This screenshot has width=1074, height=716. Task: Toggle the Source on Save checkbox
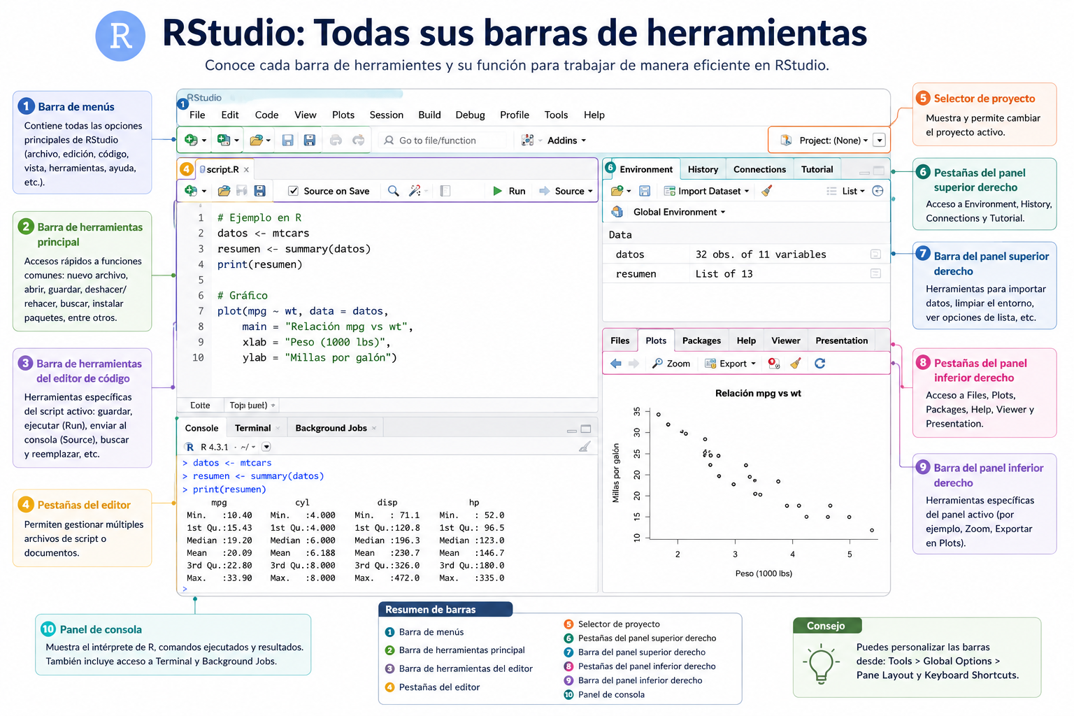point(294,191)
